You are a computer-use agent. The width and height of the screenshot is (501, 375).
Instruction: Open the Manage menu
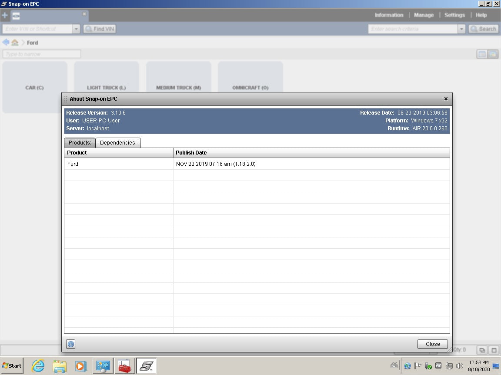(x=424, y=15)
